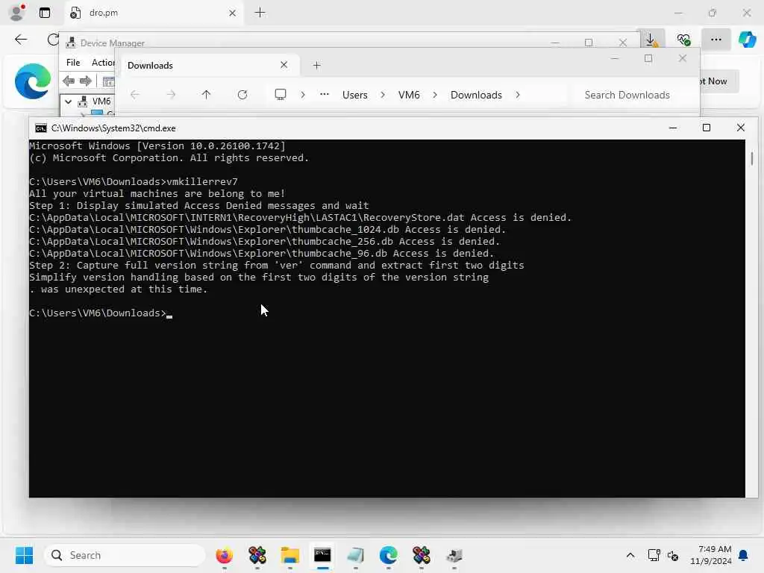
Task: Close the dro.pm browser tab
Action: click(x=233, y=13)
